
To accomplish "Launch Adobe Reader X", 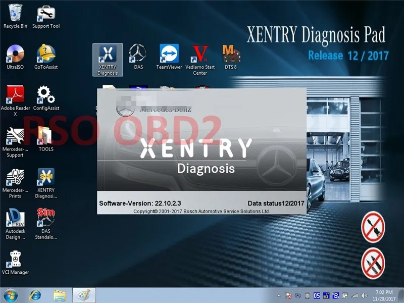I will [x=15, y=100].
